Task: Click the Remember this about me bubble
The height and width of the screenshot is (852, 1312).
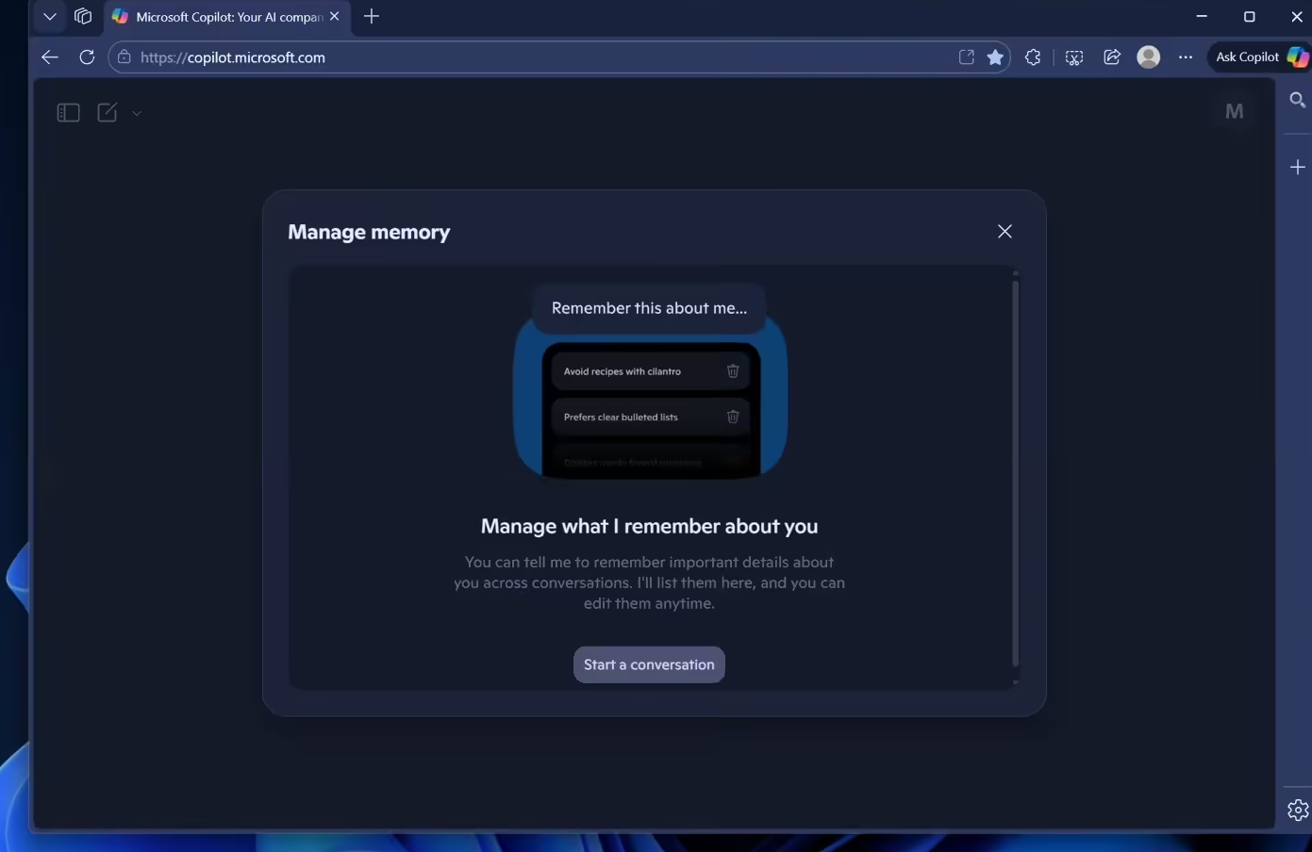Action: (x=649, y=308)
